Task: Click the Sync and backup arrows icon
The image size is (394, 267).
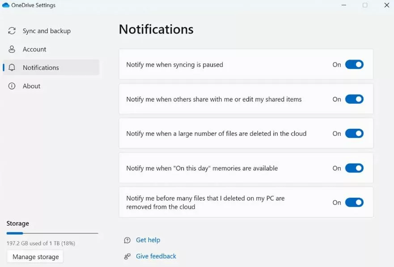Action: [12, 31]
